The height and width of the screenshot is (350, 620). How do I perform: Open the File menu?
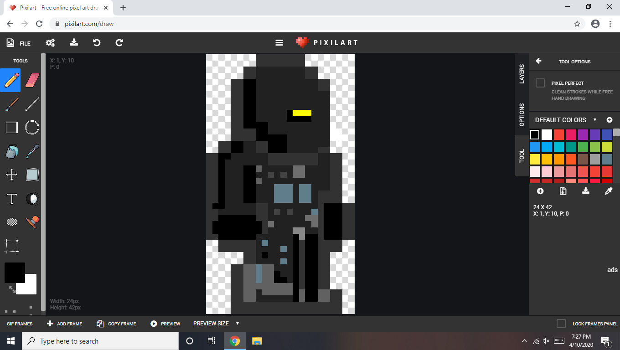click(x=19, y=43)
